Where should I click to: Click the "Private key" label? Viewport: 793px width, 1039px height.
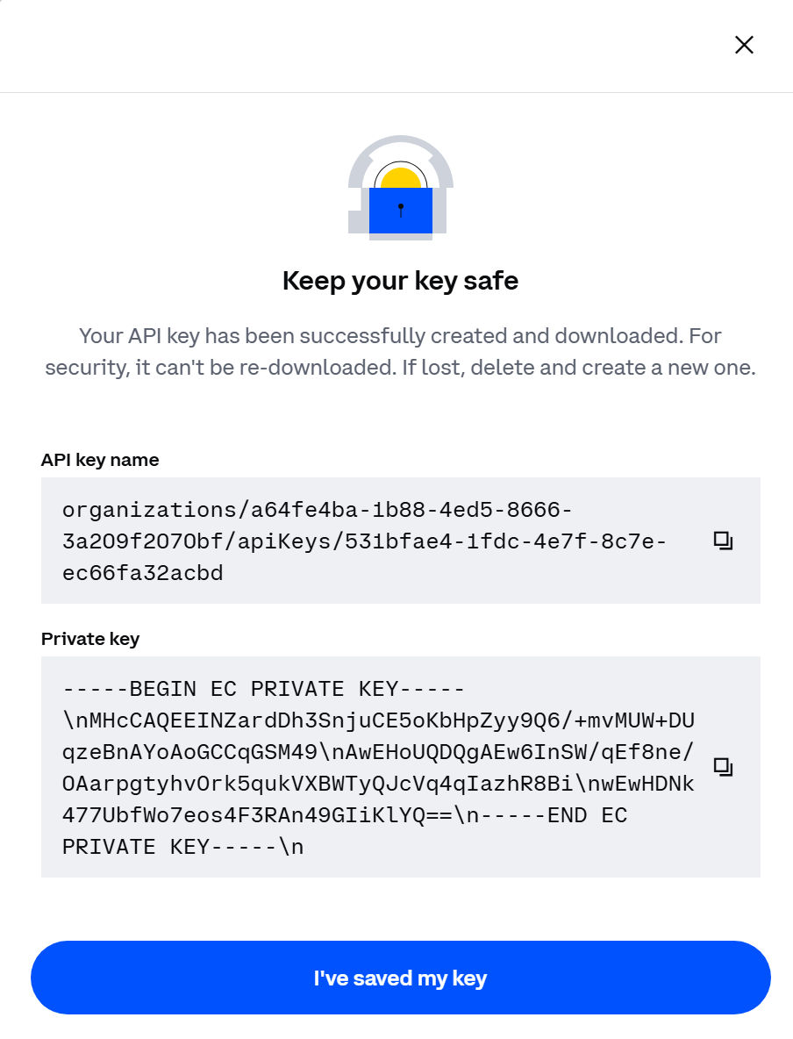click(90, 639)
